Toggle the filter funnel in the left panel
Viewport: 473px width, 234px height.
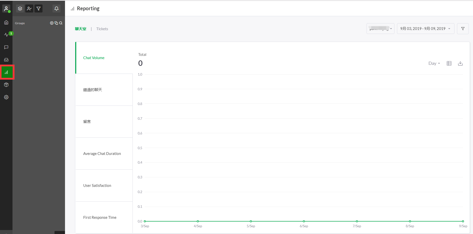point(38,9)
